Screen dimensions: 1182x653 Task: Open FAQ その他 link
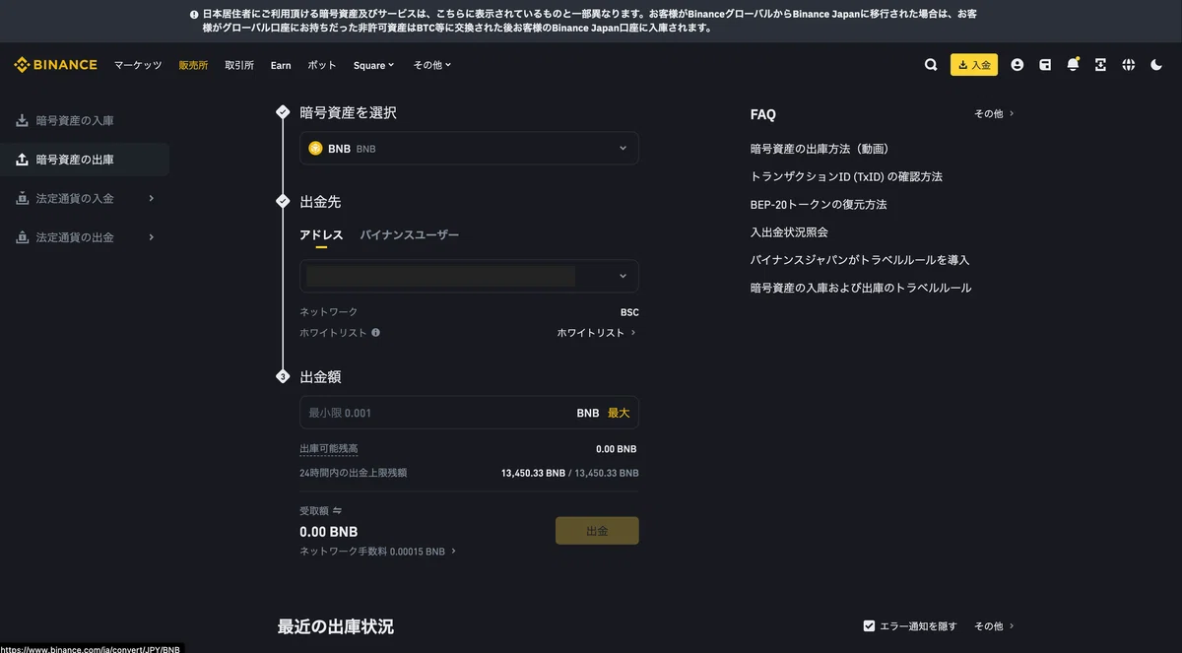994,114
